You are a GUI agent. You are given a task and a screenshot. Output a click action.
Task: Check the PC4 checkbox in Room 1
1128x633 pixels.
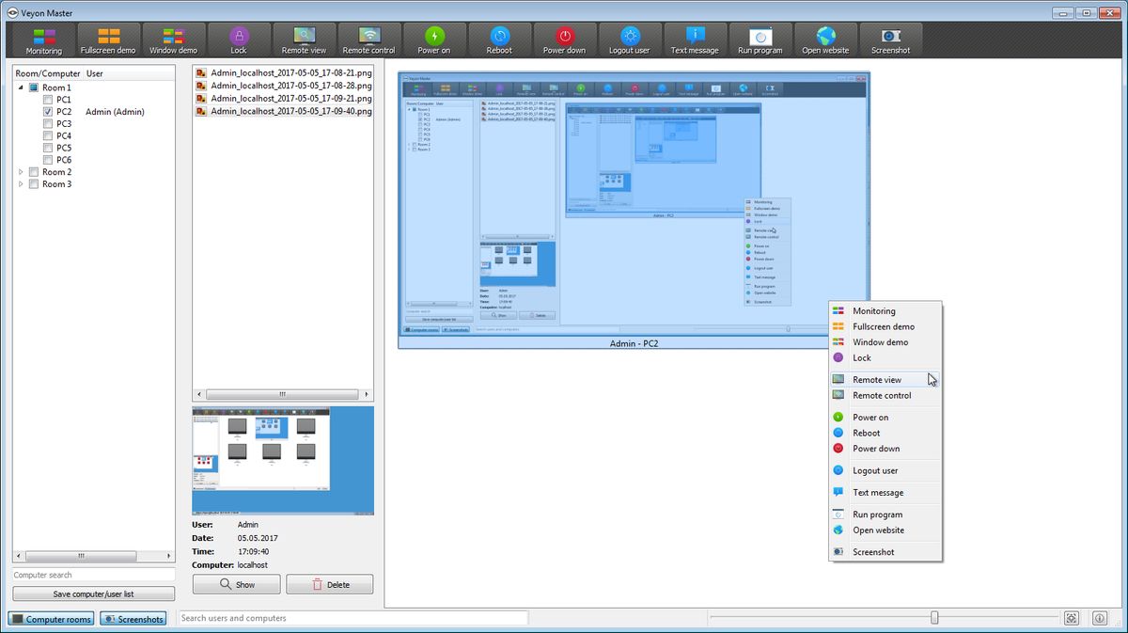(x=47, y=135)
